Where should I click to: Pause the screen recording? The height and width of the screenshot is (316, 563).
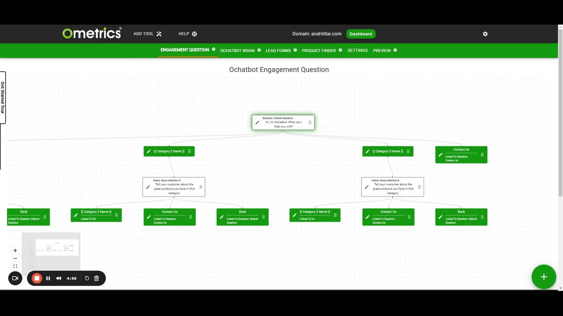pyautogui.click(x=48, y=278)
